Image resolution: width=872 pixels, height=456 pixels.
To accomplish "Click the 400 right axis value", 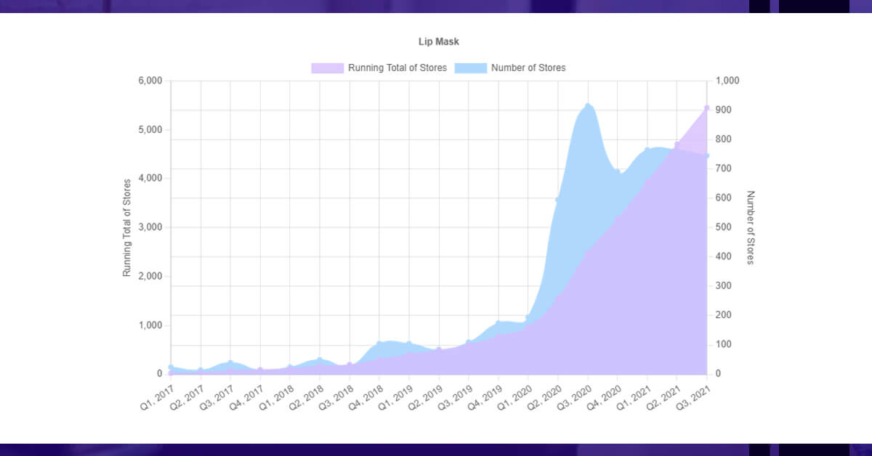I will (x=724, y=256).
